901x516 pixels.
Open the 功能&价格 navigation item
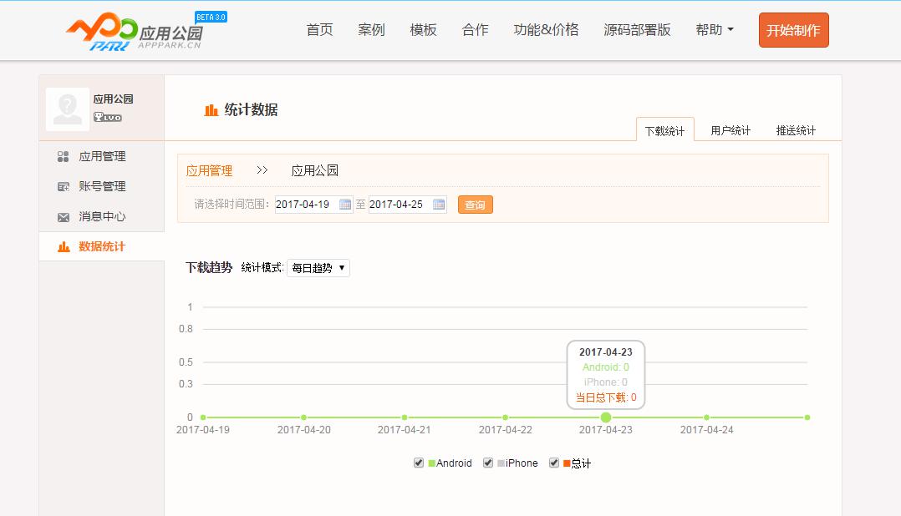coord(546,30)
